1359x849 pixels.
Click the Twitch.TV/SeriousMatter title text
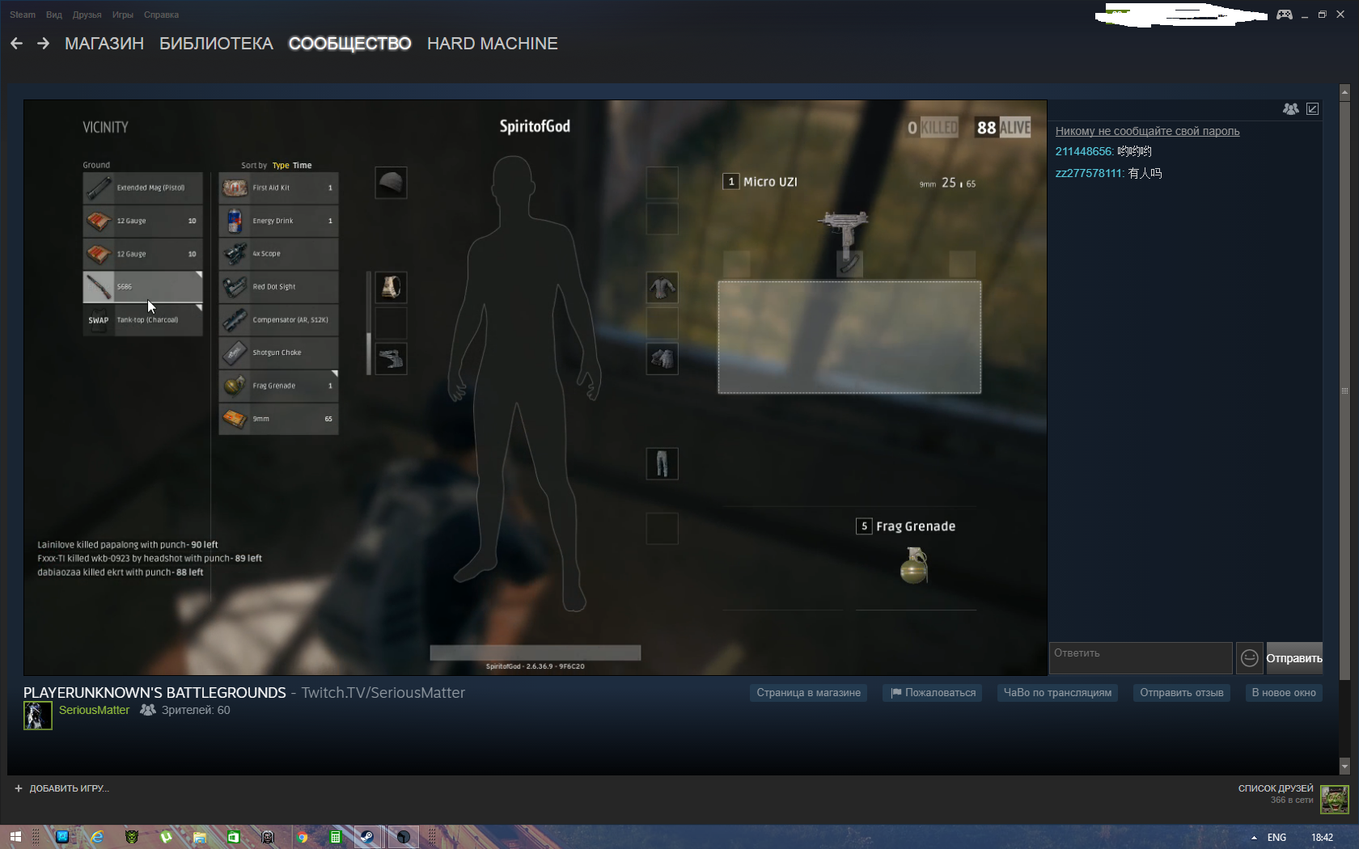coord(383,693)
